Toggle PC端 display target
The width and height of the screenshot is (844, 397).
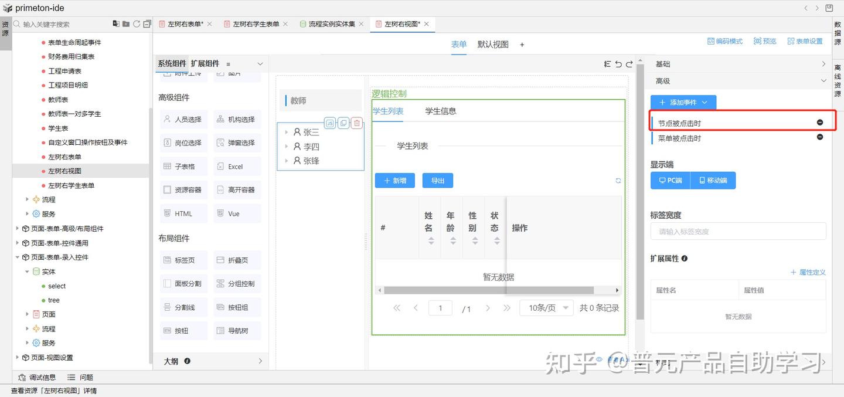[x=670, y=180]
